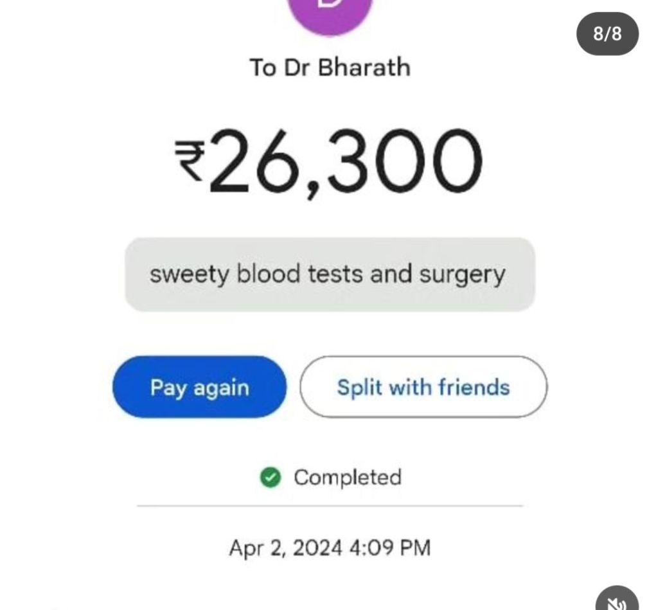Open recipient name To Dr Bharath

(x=330, y=67)
